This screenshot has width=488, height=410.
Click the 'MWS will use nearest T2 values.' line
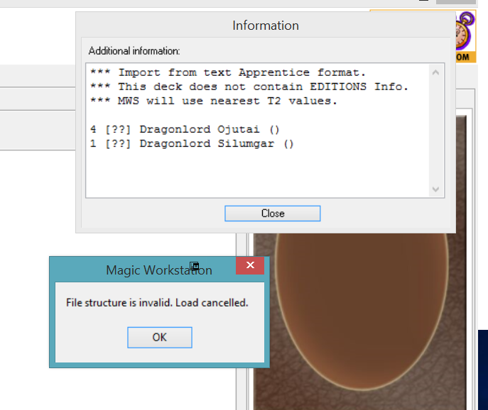(227, 101)
